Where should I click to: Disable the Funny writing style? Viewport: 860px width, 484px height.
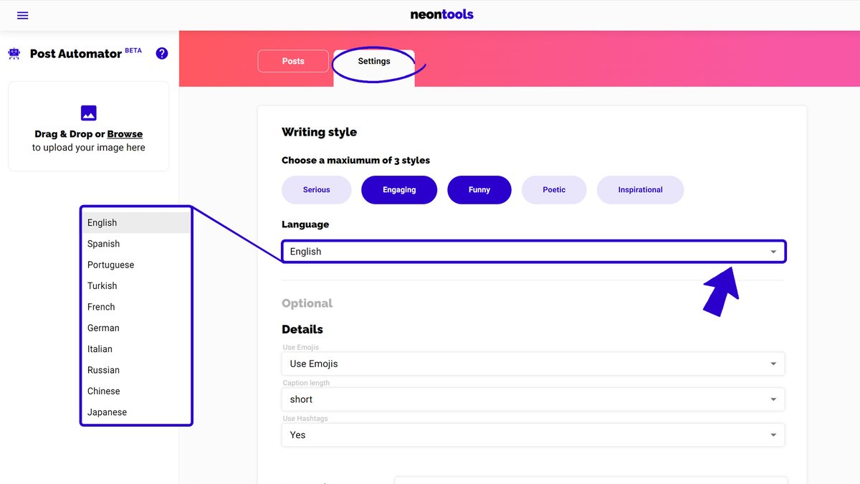click(x=479, y=189)
